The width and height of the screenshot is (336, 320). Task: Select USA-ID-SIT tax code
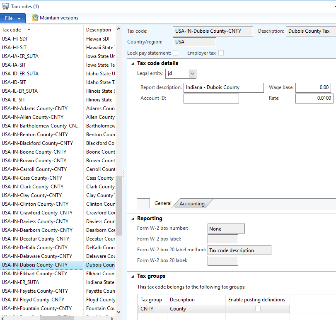(14, 82)
